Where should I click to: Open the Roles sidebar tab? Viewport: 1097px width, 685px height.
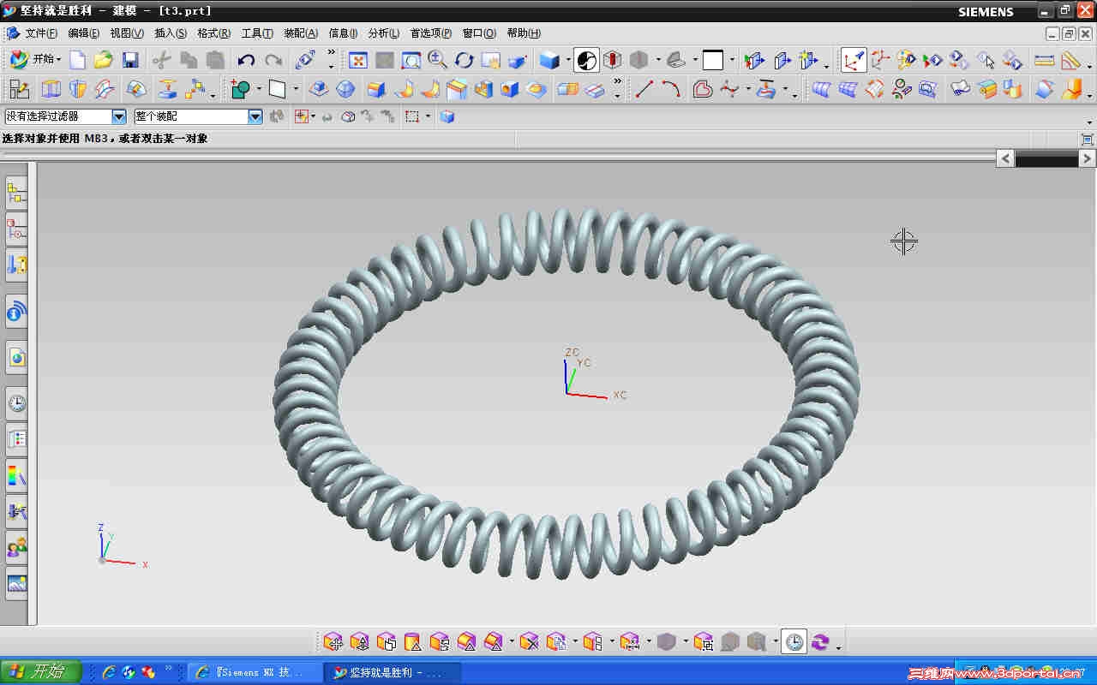click(17, 546)
